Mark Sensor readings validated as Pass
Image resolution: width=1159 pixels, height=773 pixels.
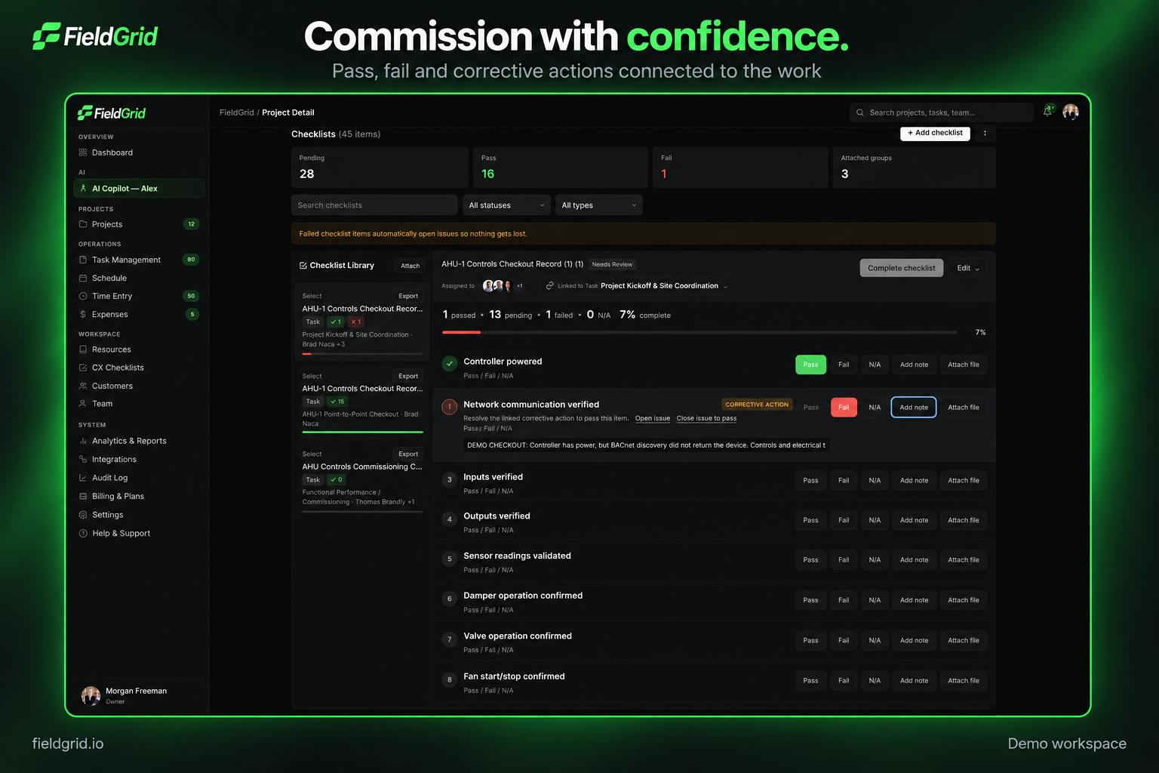(810, 560)
